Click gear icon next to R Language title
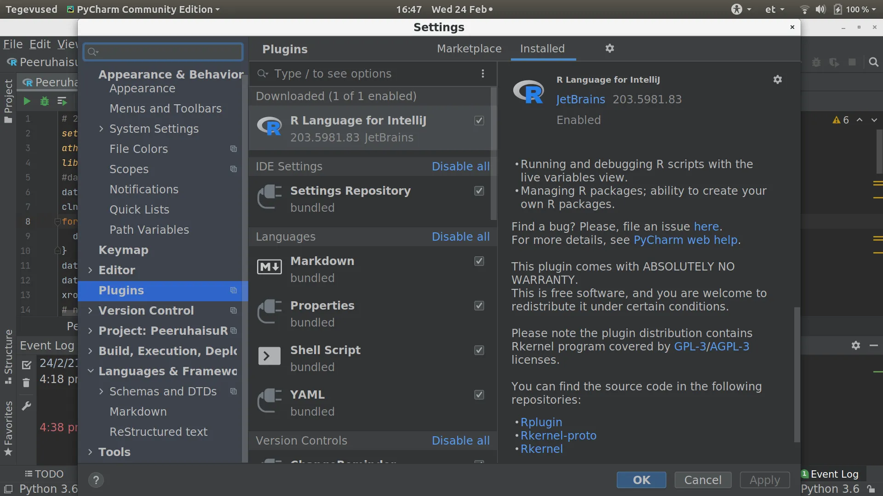The image size is (883, 496). pyautogui.click(x=777, y=80)
